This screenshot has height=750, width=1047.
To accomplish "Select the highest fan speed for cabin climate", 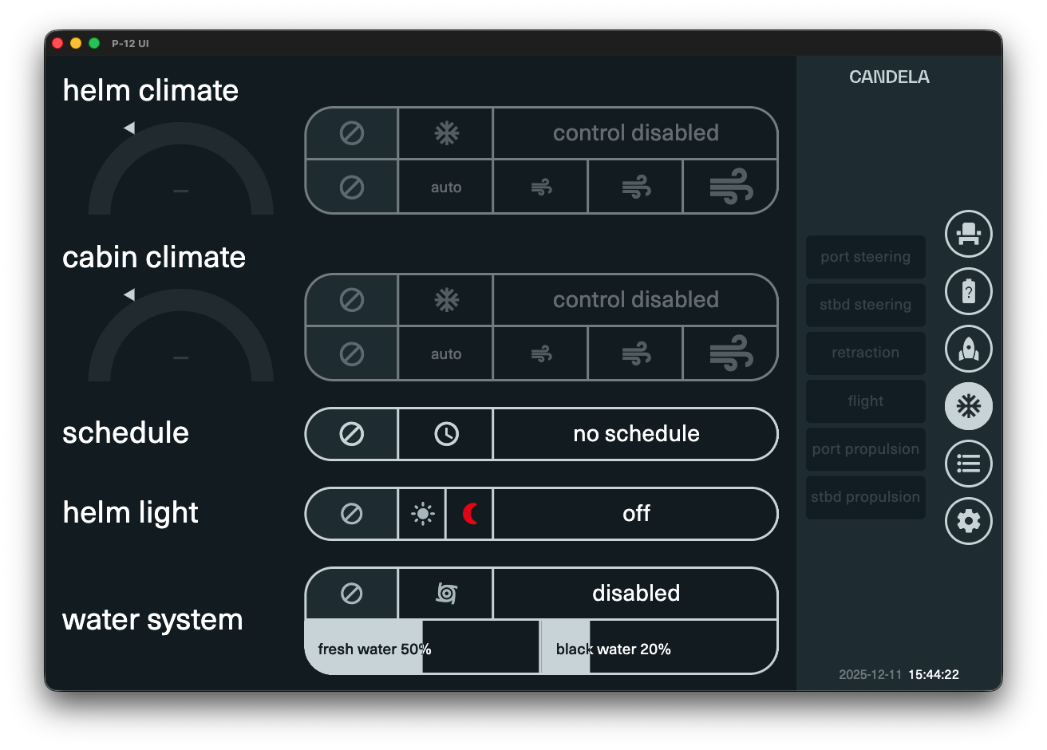I will (x=730, y=353).
